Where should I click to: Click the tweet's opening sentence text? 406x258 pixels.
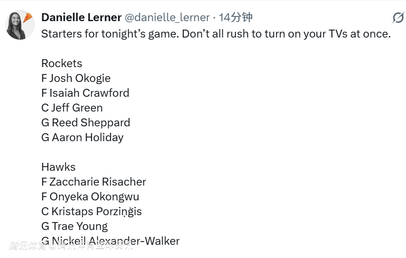click(x=216, y=34)
